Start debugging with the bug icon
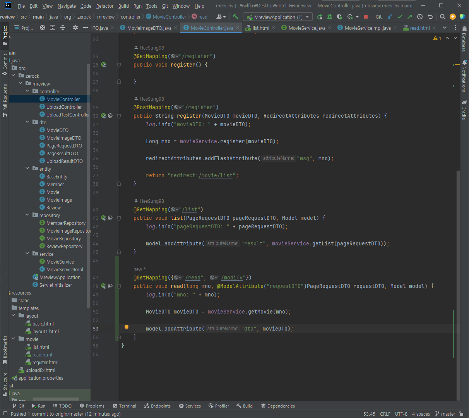Image resolution: width=469 pixels, height=418 pixels. 330,17
